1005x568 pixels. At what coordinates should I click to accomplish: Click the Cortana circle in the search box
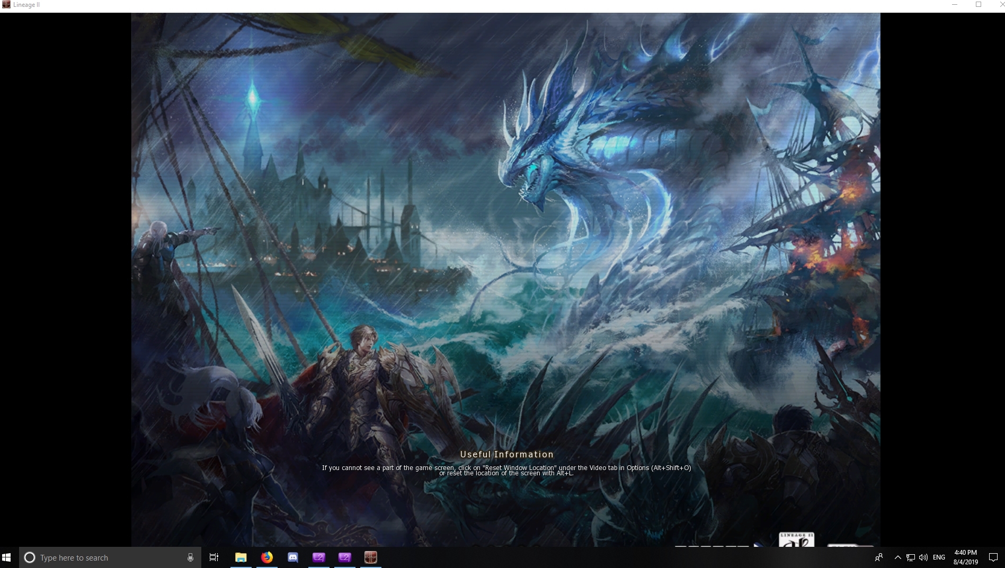30,557
